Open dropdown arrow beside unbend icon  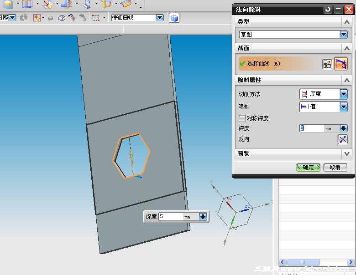[x=116, y=3]
